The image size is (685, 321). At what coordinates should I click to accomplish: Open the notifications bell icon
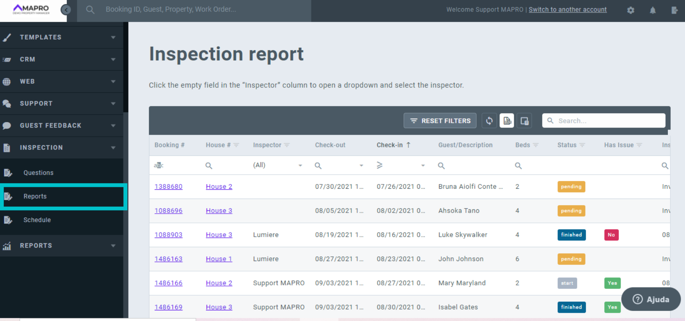[x=653, y=10]
